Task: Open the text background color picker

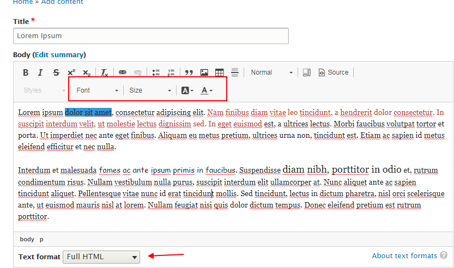Action: click(x=187, y=90)
